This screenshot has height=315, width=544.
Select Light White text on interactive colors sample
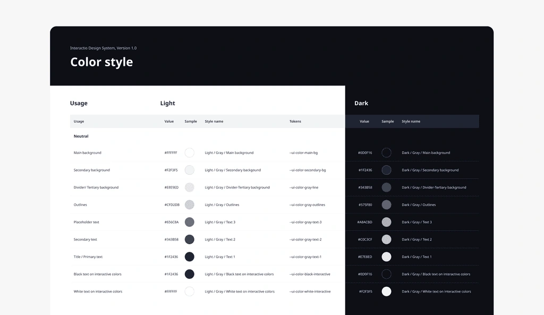pyautogui.click(x=190, y=292)
